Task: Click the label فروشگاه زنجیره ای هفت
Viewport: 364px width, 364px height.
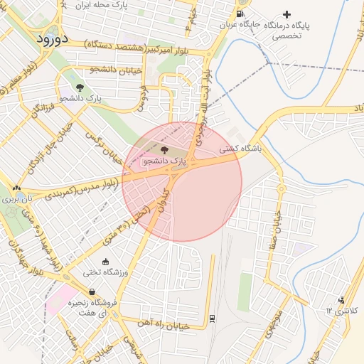Action: tap(92, 308)
